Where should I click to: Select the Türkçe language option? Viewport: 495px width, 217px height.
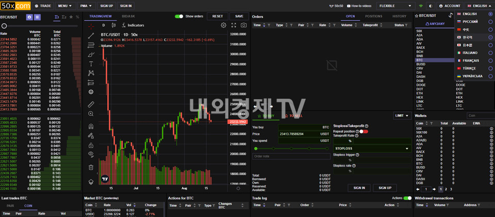pos(474,68)
